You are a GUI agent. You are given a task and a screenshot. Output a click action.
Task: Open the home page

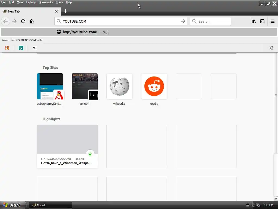[x=32, y=21]
